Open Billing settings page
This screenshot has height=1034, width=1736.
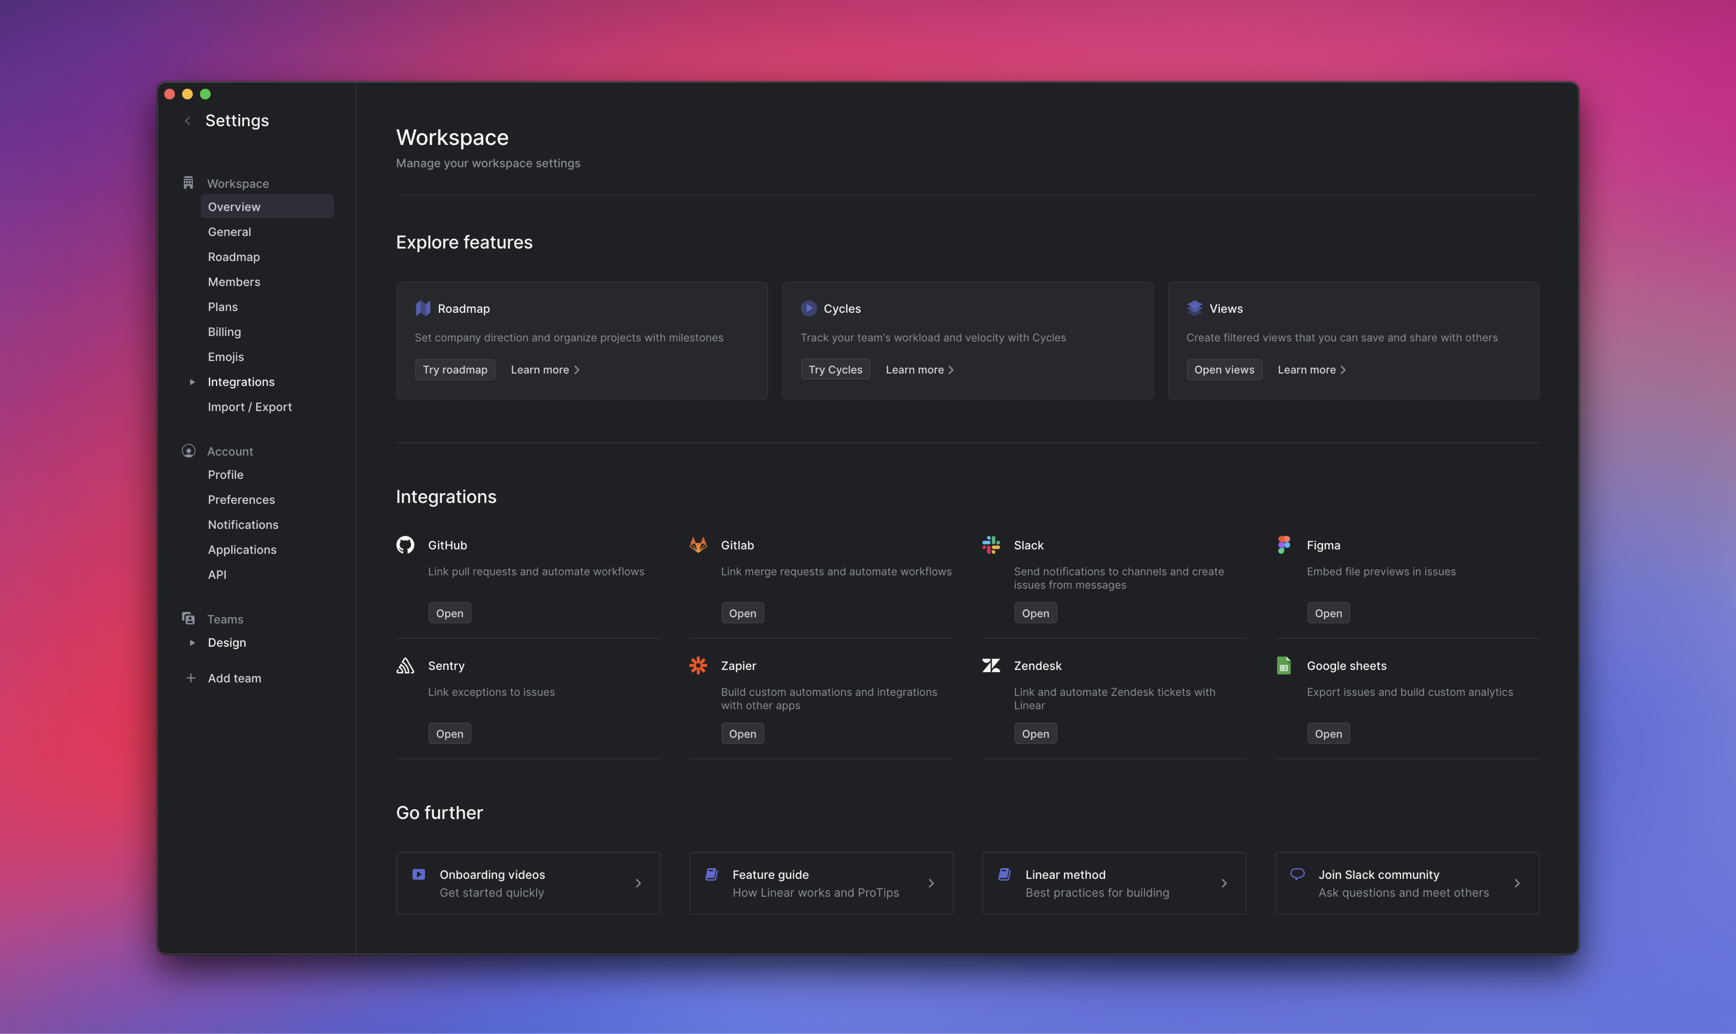[224, 332]
